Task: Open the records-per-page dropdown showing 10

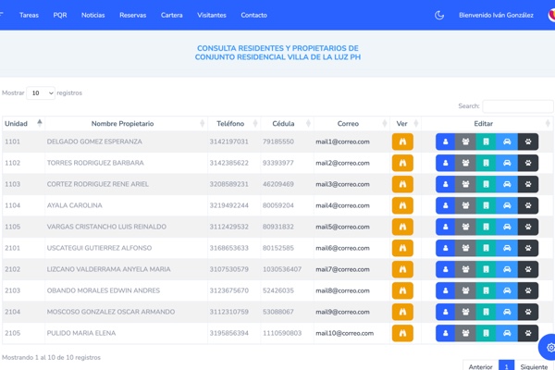Action: (x=41, y=92)
